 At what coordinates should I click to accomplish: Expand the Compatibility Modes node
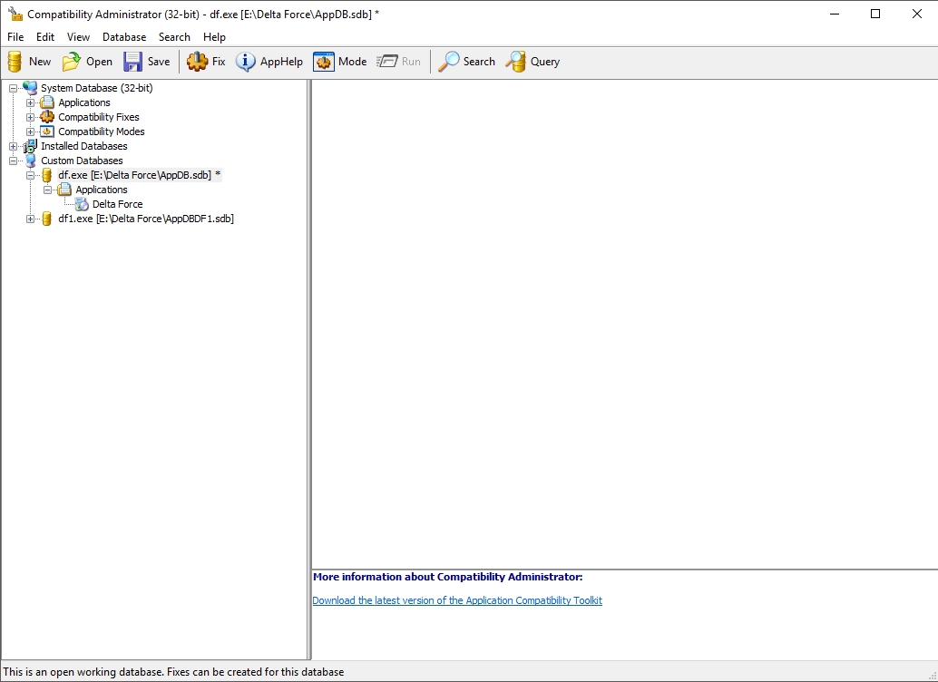[x=31, y=132]
